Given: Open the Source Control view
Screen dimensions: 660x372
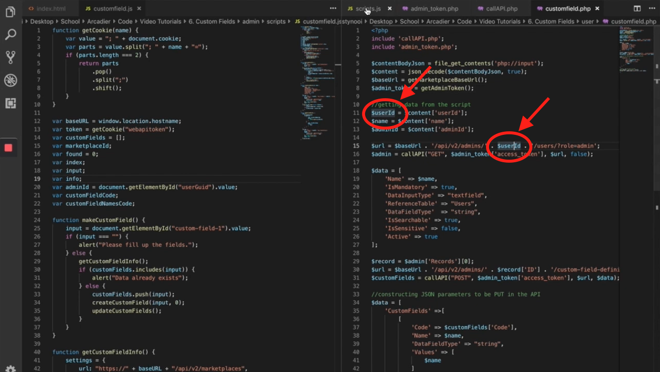Looking at the screenshot, I should [10, 57].
